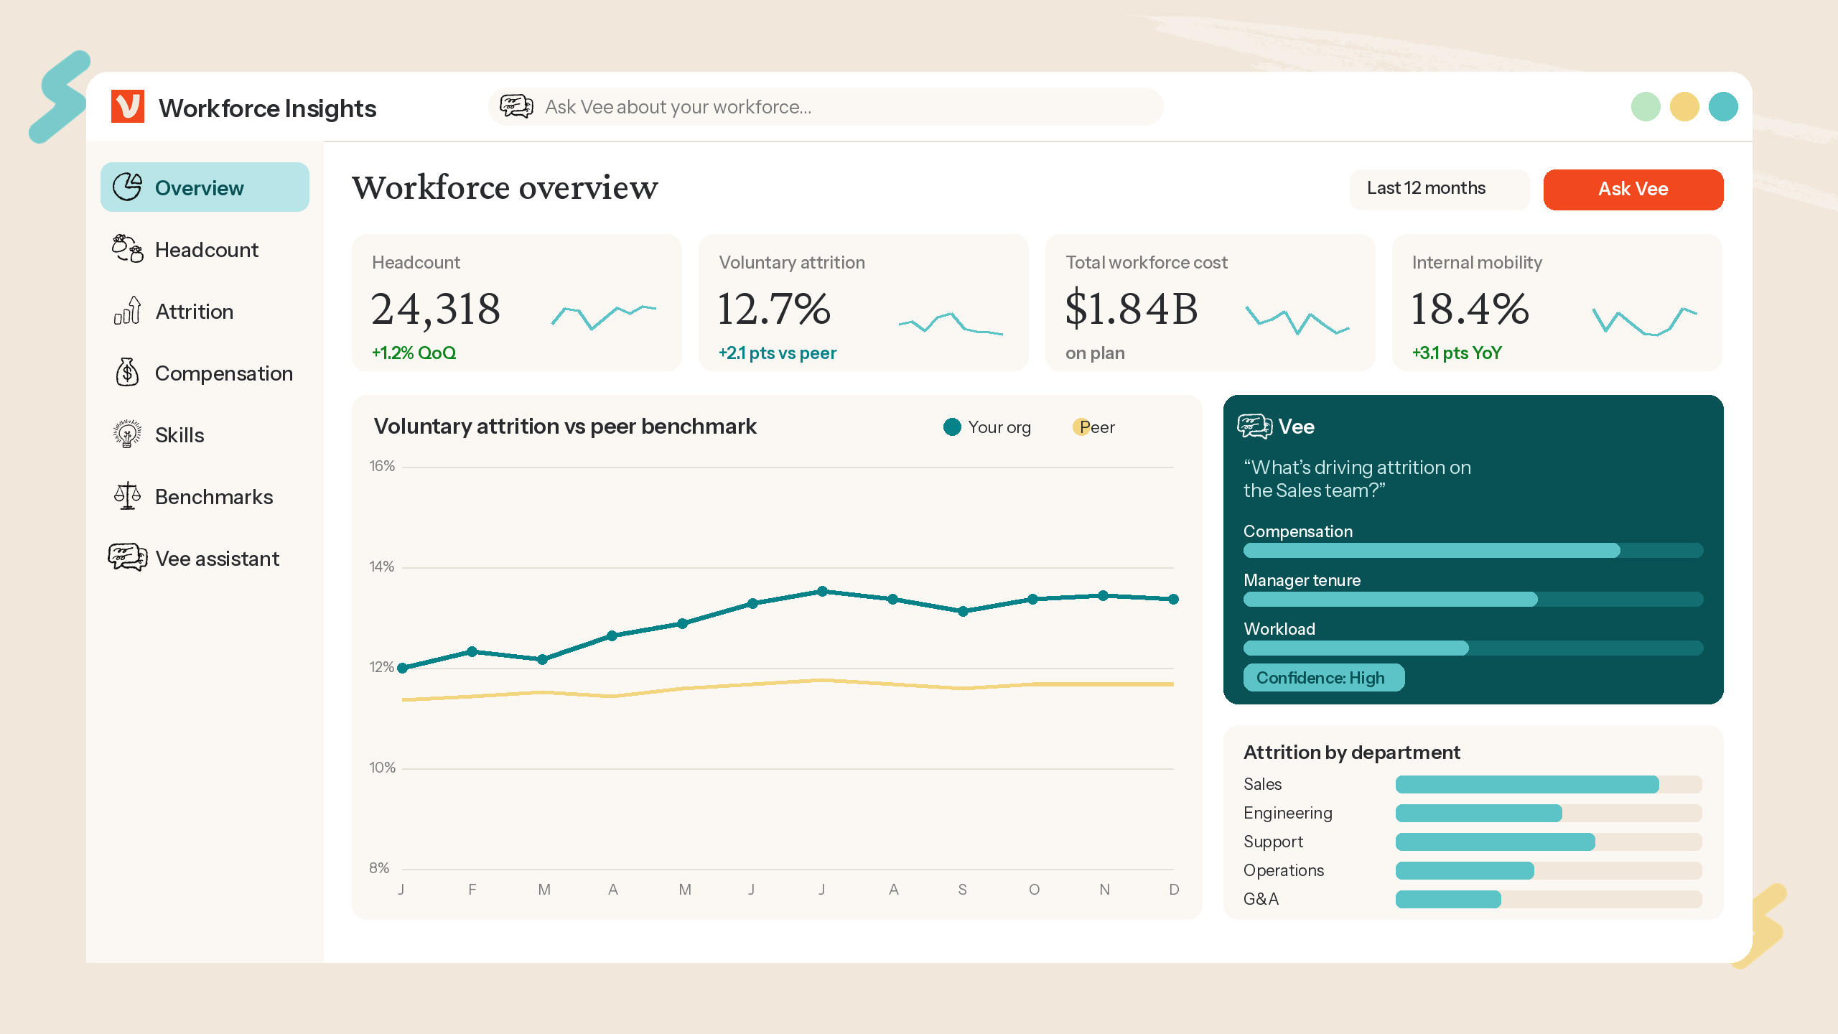Click the G&A attrition bar
Image resolution: width=1838 pixels, height=1034 pixels.
[x=1549, y=899]
